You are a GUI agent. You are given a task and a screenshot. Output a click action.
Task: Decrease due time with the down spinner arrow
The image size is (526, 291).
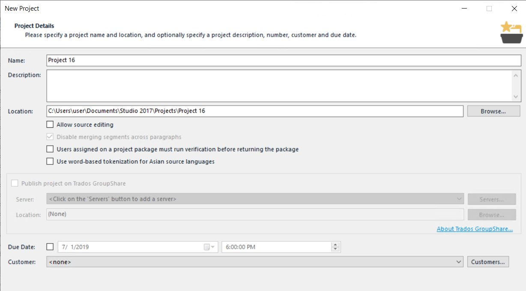point(335,250)
